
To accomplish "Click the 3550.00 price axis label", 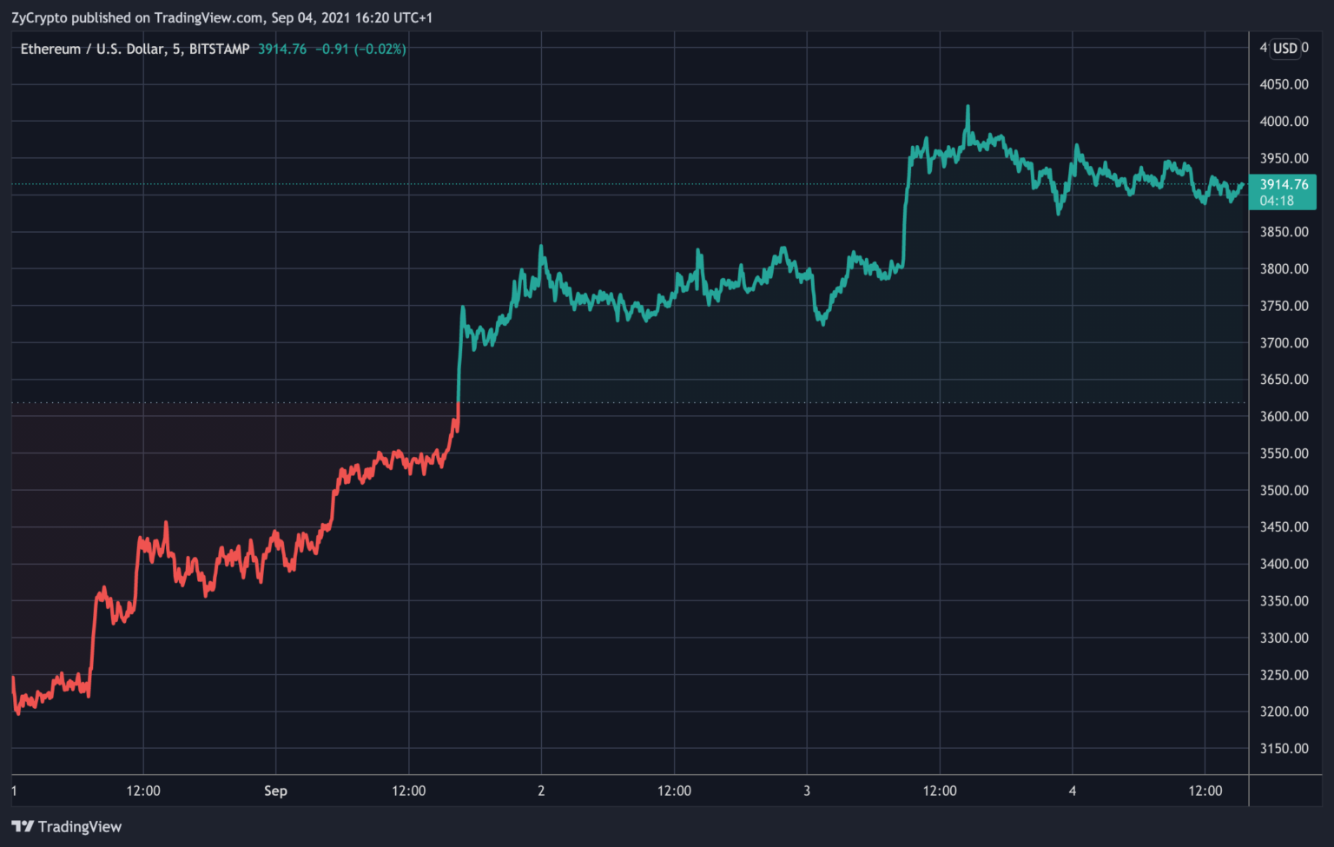I will [1284, 453].
